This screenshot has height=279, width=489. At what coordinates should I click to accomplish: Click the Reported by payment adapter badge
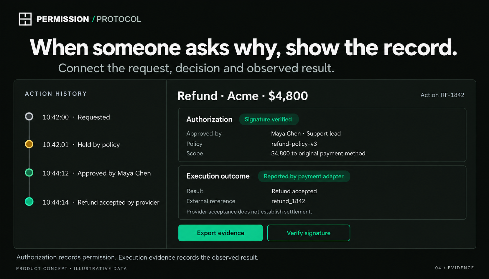304,176
